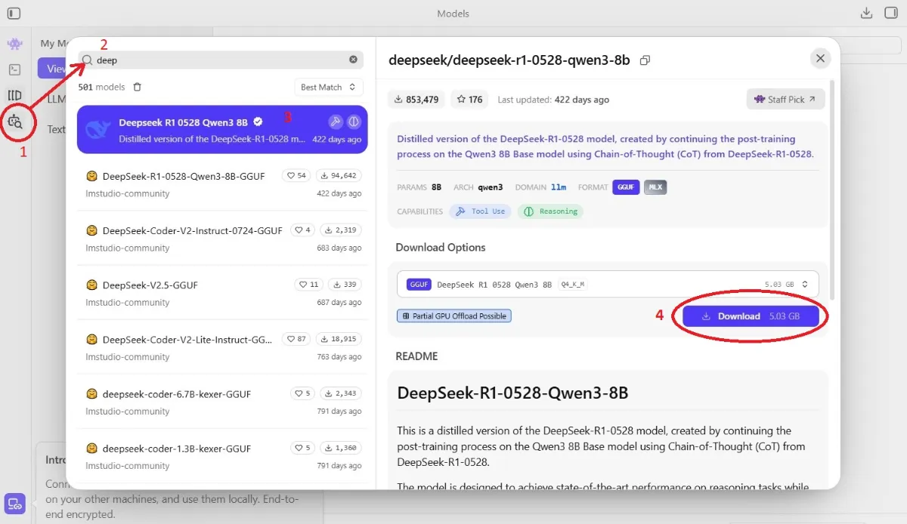The width and height of the screenshot is (907, 524).
Task: Open the Discover model search icon
Action: point(15,121)
